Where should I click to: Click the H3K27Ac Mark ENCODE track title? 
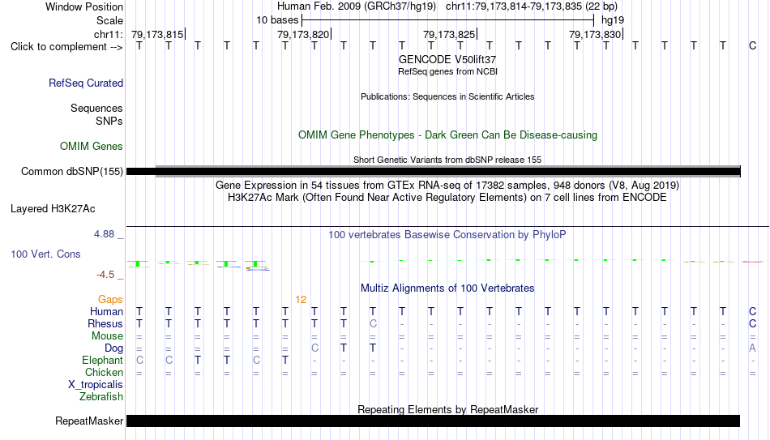pyautogui.click(x=447, y=198)
